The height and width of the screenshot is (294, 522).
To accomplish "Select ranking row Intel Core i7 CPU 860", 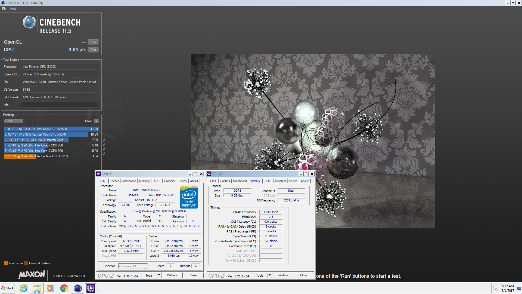I will pos(51,151).
